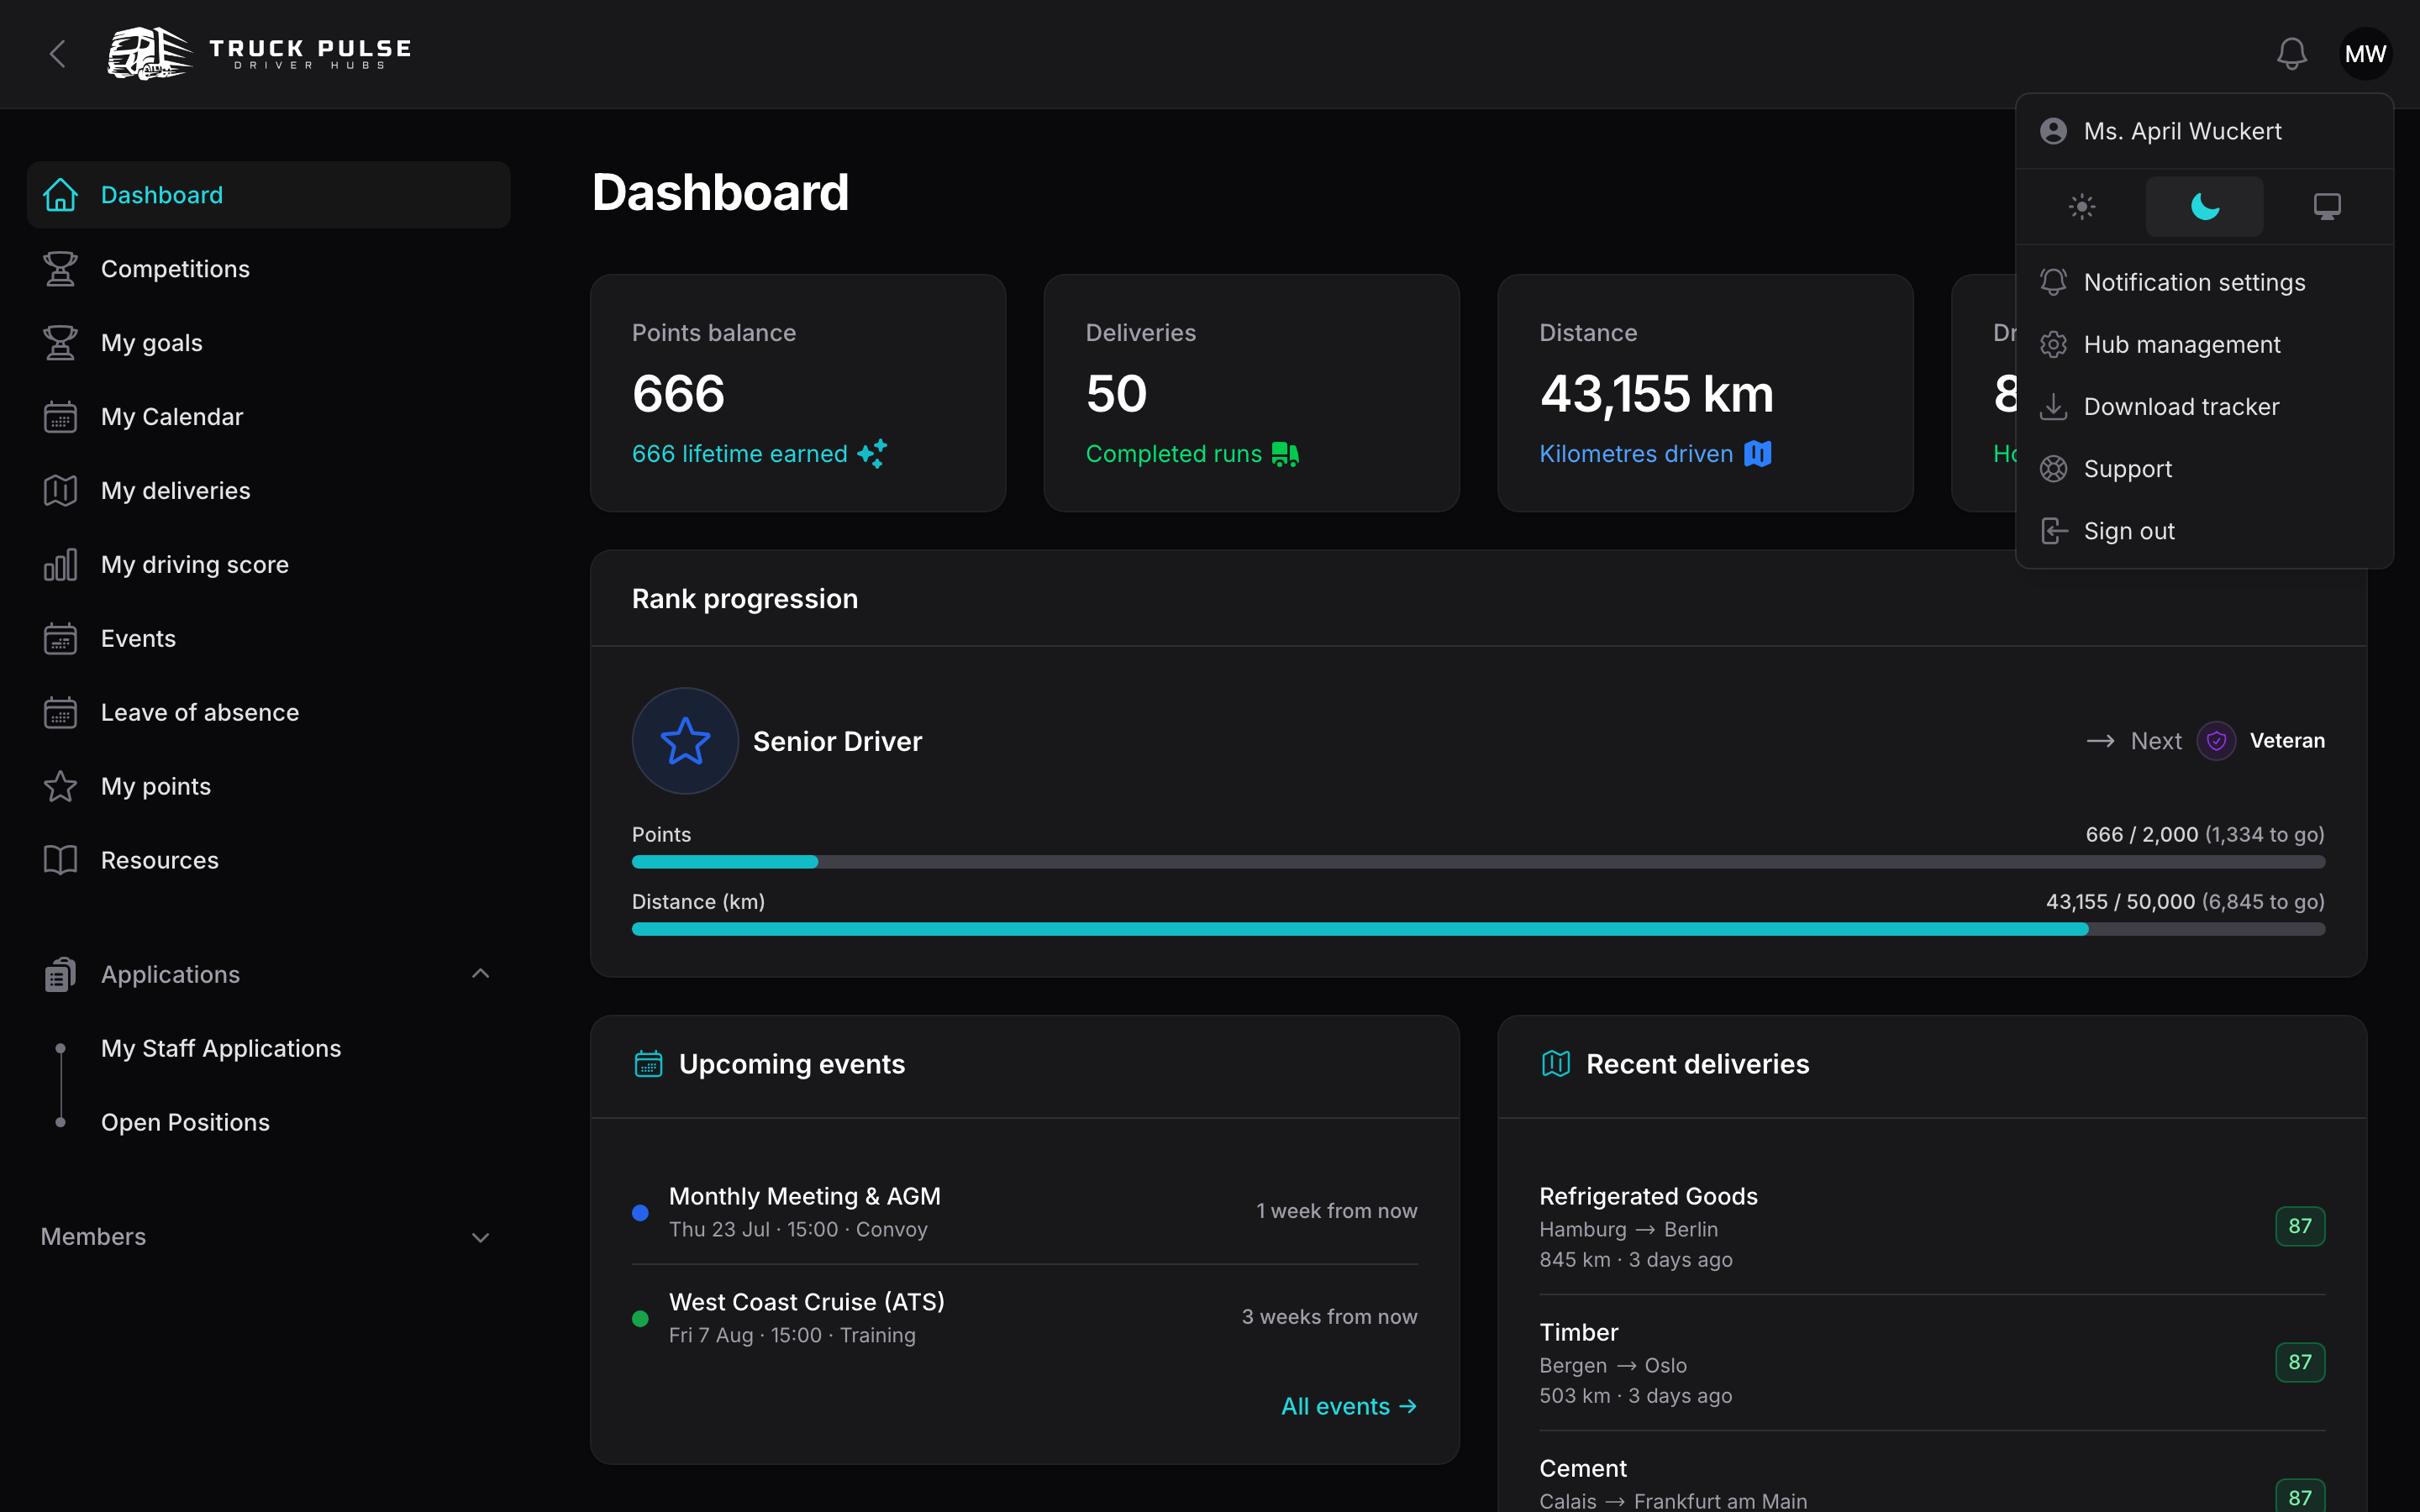Click the Events calendar icon
The width and height of the screenshot is (2420, 1512).
60,639
